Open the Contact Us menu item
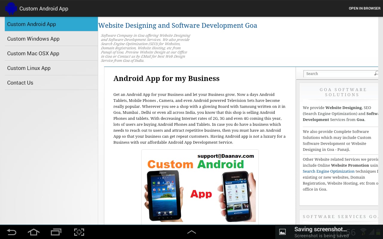The image size is (383, 239). tap(51, 83)
